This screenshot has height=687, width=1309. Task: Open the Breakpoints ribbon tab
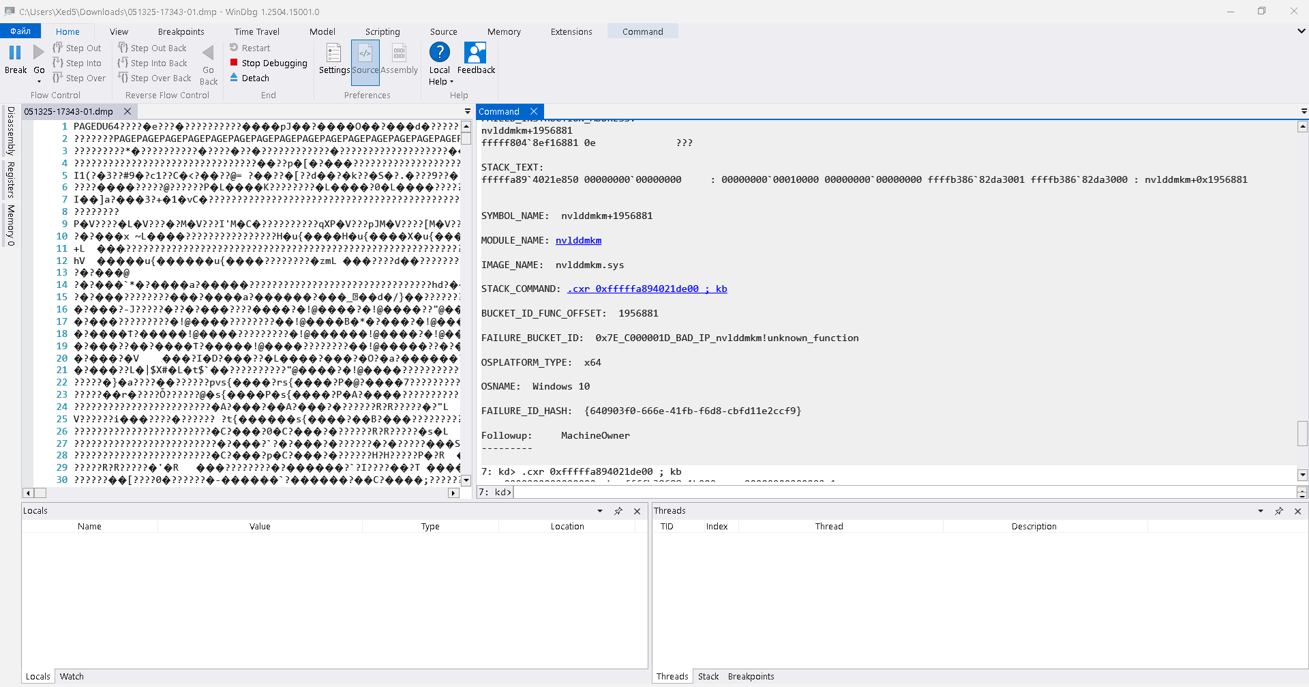tap(181, 31)
